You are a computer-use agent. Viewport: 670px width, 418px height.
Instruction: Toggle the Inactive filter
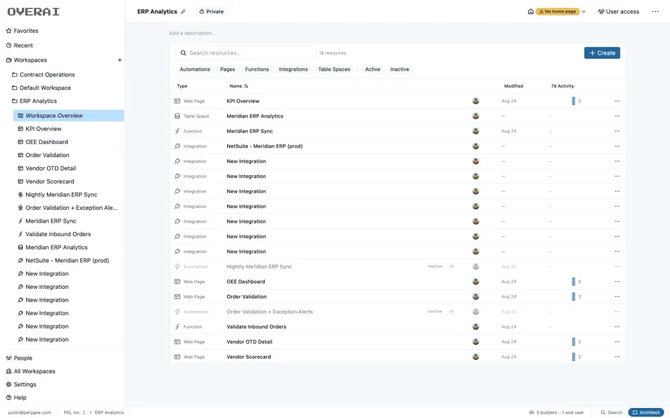pyautogui.click(x=399, y=69)
